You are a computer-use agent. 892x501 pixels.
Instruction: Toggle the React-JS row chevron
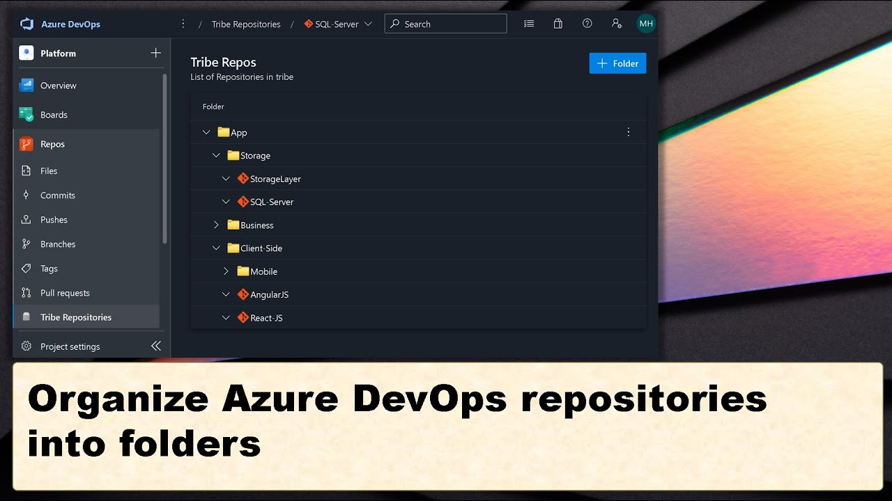tap(226, 318)
